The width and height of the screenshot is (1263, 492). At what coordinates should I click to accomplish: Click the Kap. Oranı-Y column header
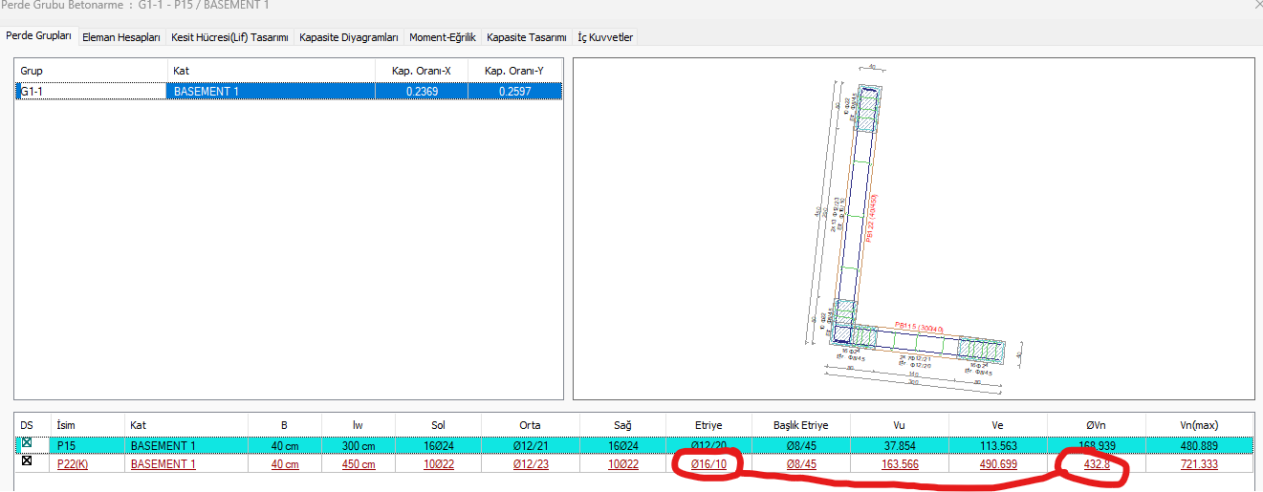click(514, 71)
